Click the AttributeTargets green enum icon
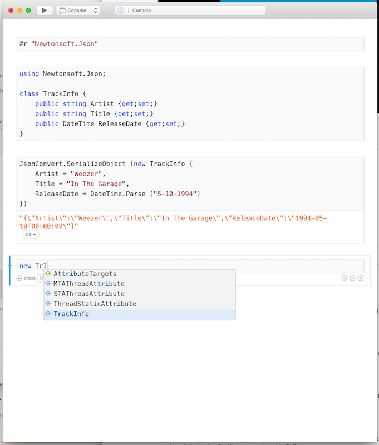The width and height of the screenshot is (379, 445). [48, 274]
